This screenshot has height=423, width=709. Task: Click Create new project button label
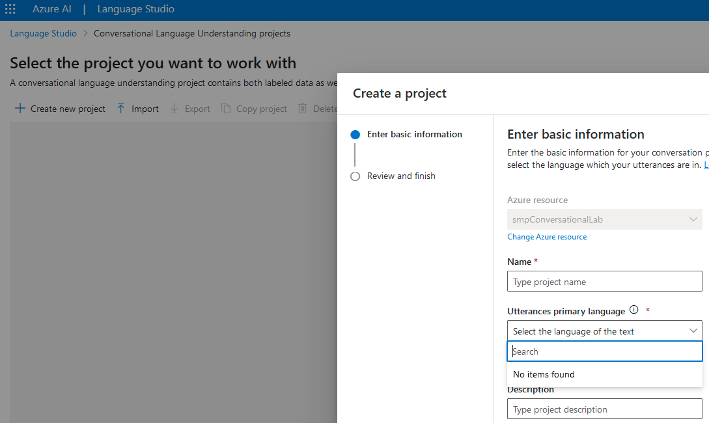coord(68,109)
